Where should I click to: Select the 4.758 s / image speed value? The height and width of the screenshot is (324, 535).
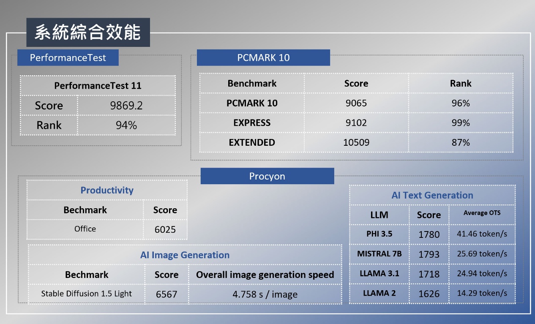point(265,294)
